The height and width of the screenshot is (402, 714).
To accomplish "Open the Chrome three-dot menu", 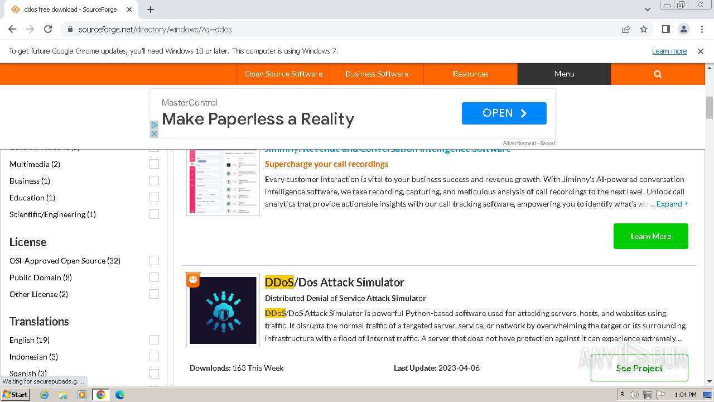I will click(x=701, y=29).
